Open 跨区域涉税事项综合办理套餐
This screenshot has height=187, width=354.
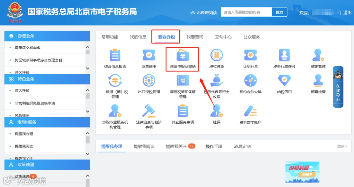pos(38,60)
